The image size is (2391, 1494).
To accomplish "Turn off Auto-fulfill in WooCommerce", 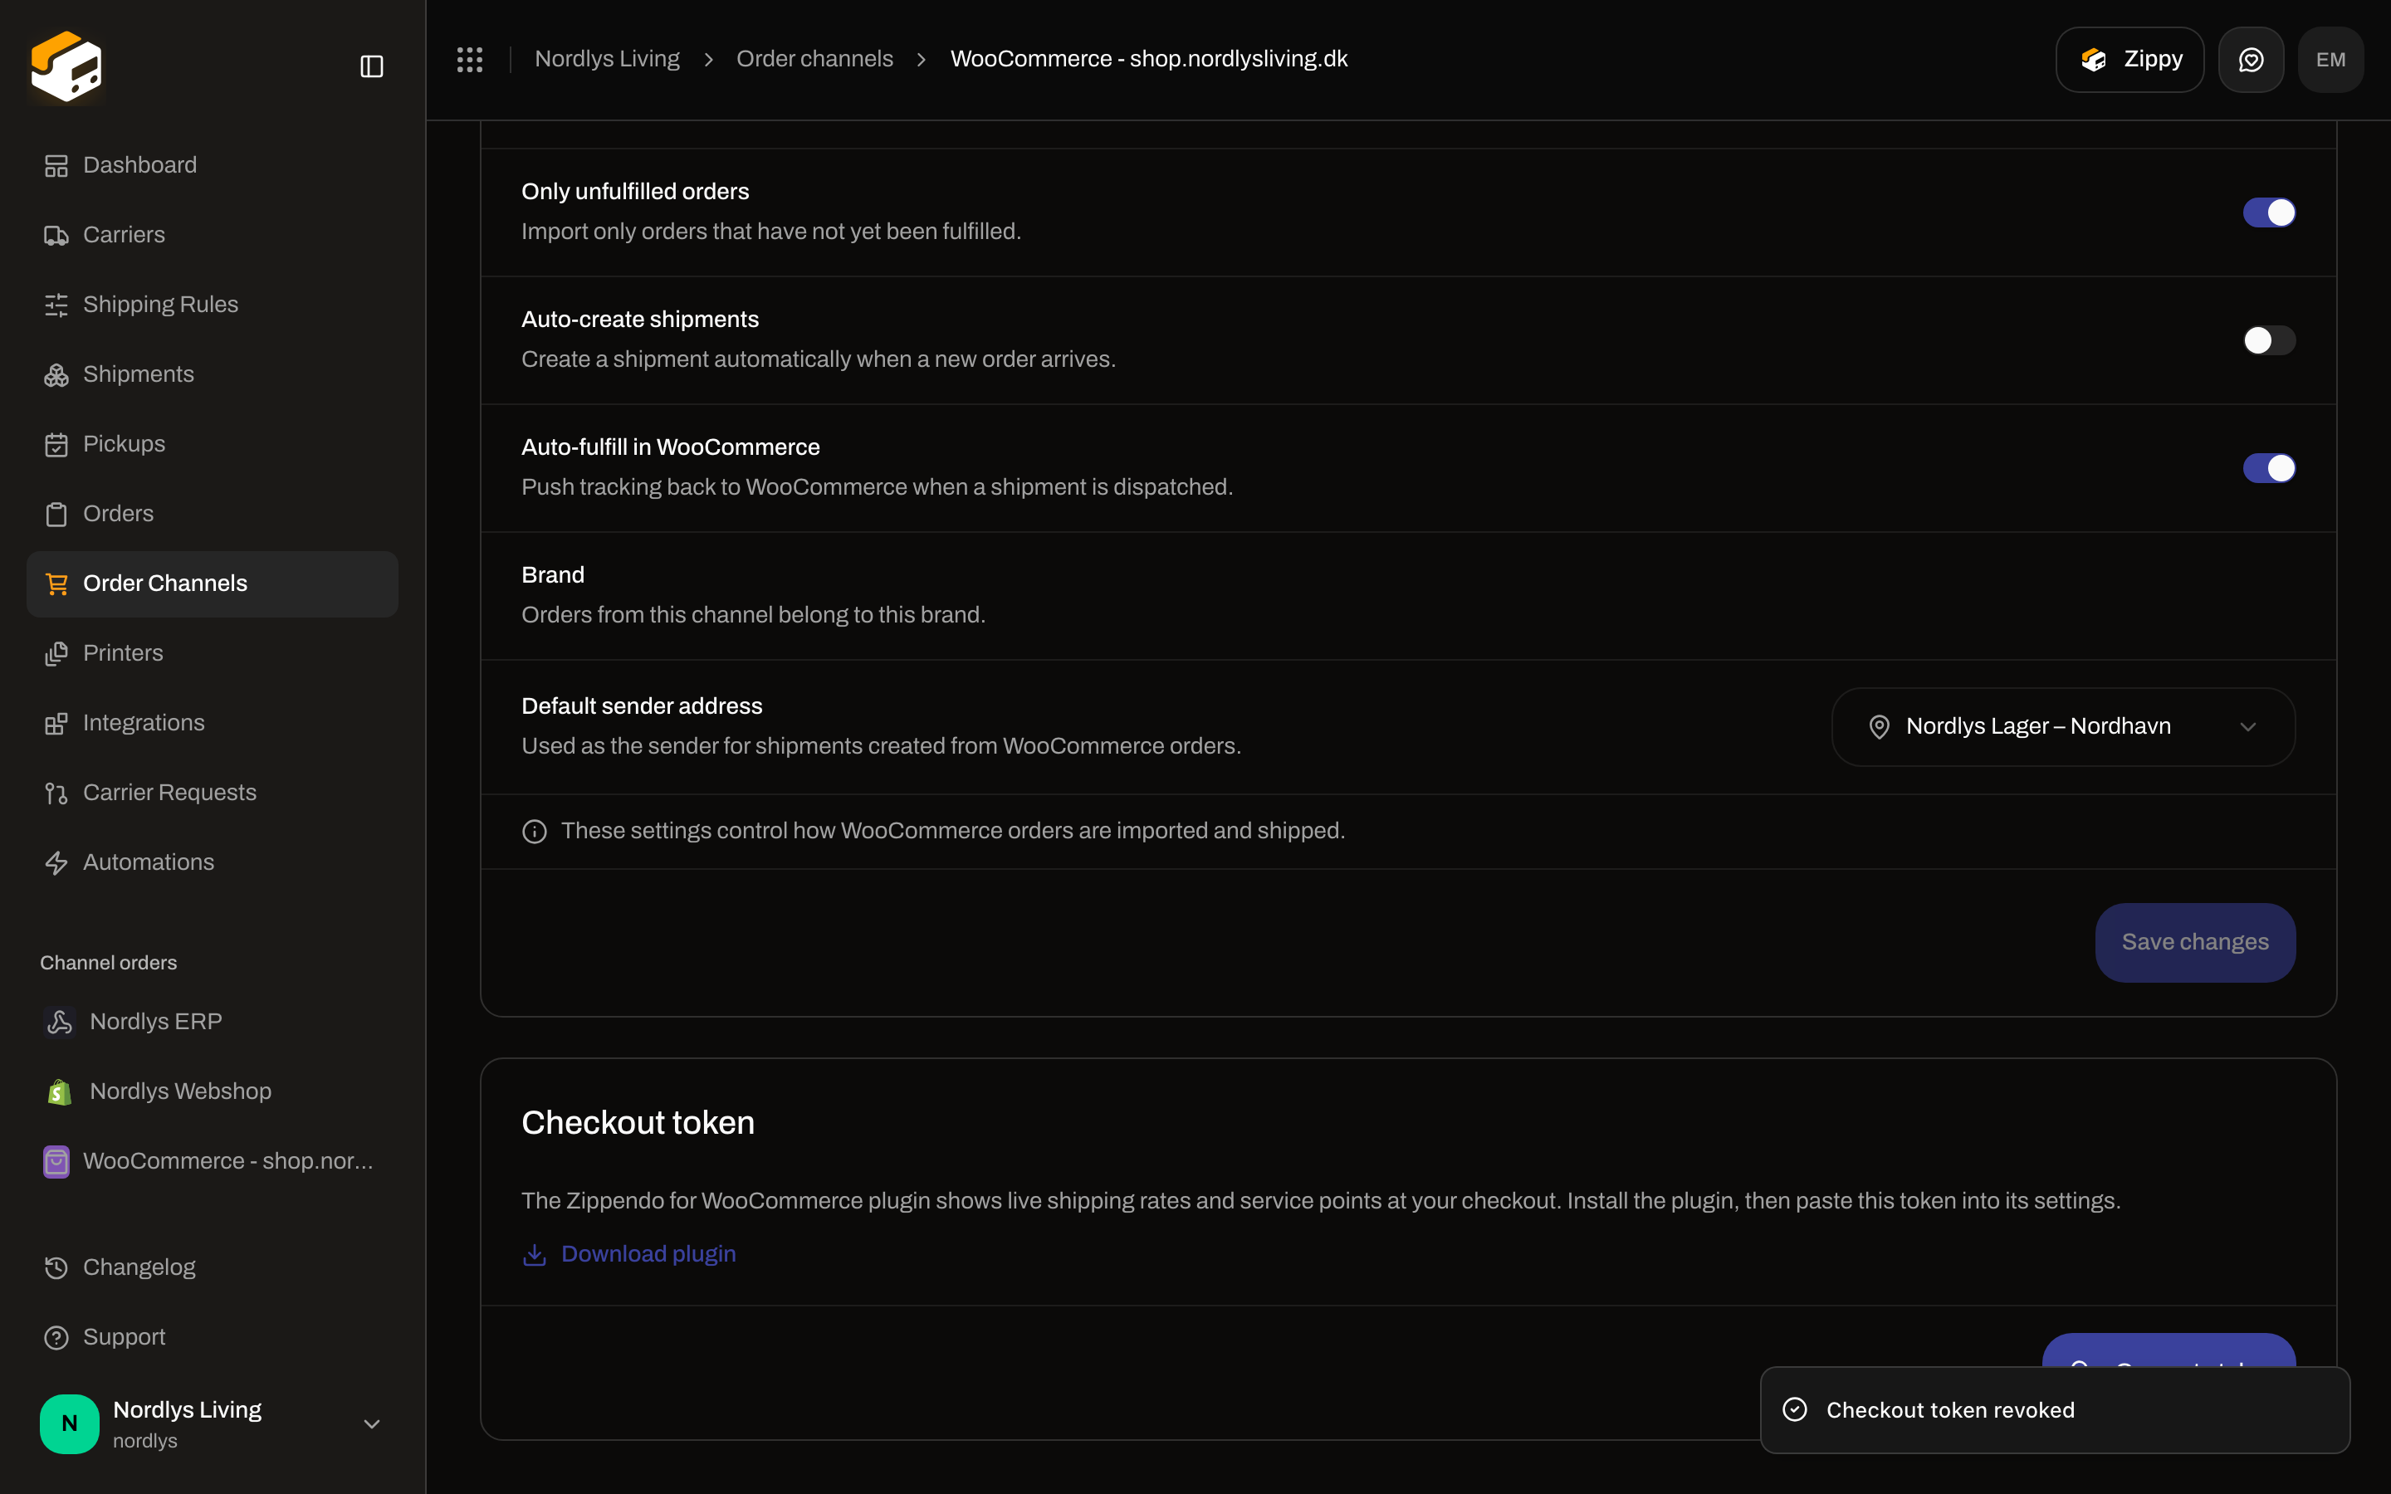I will 2268,468.
